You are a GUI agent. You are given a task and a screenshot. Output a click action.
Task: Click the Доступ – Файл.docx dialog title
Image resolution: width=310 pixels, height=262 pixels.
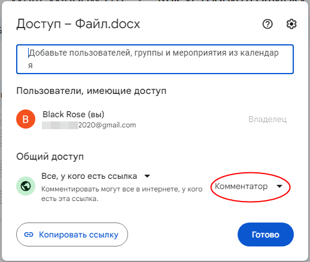pyautogui.click(x=78, y=24)
